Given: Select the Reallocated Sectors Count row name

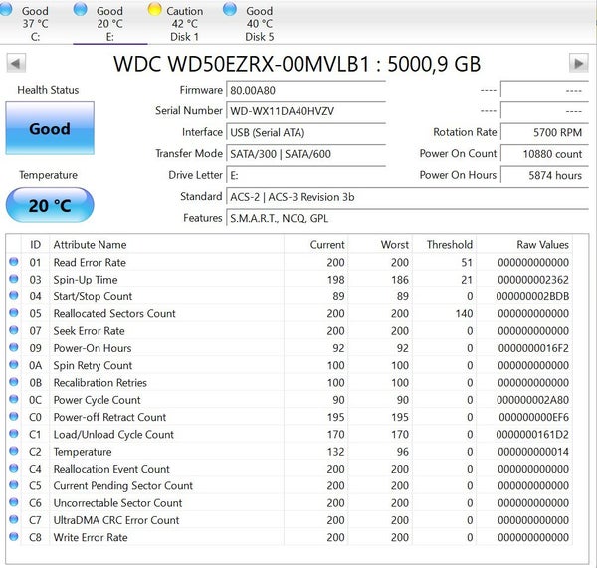Looking at the screenshot, I should (114, 313).
